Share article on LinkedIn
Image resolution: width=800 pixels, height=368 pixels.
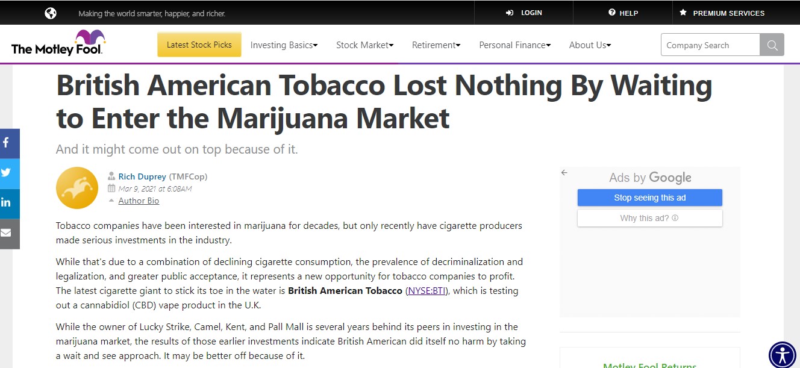tap(7, 203)
